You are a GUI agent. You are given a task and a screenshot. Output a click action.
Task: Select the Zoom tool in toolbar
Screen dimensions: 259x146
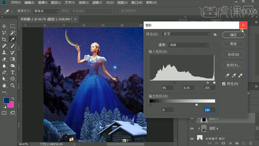tap(12, 85)
